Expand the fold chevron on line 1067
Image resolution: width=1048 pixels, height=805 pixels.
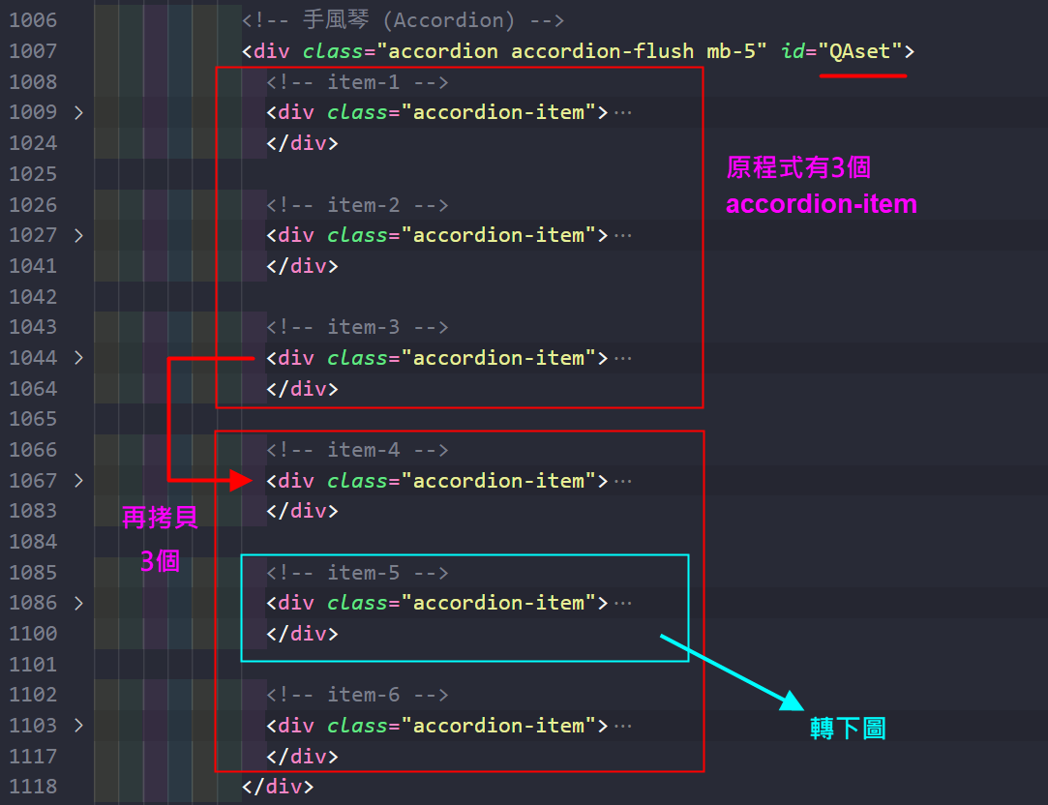78,481
